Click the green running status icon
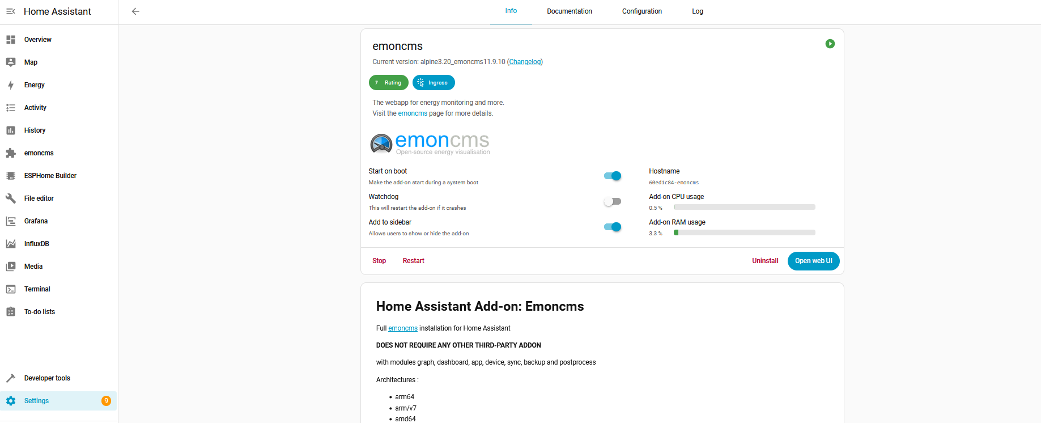1041x423 pixels. [x=830, y=44]
